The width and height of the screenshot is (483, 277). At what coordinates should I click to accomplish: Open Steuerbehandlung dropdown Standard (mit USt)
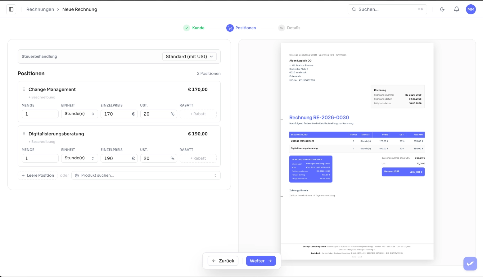[x=189, y=57]
